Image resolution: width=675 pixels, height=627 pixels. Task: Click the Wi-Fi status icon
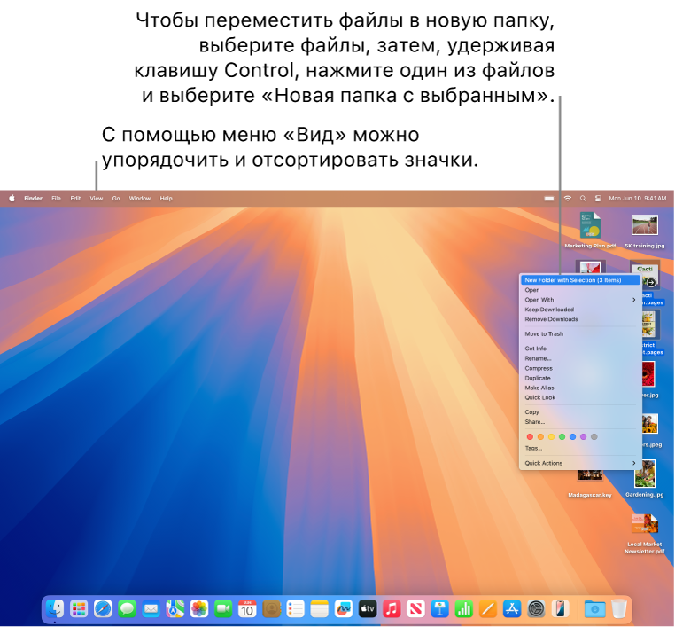(x=568, y=199)
